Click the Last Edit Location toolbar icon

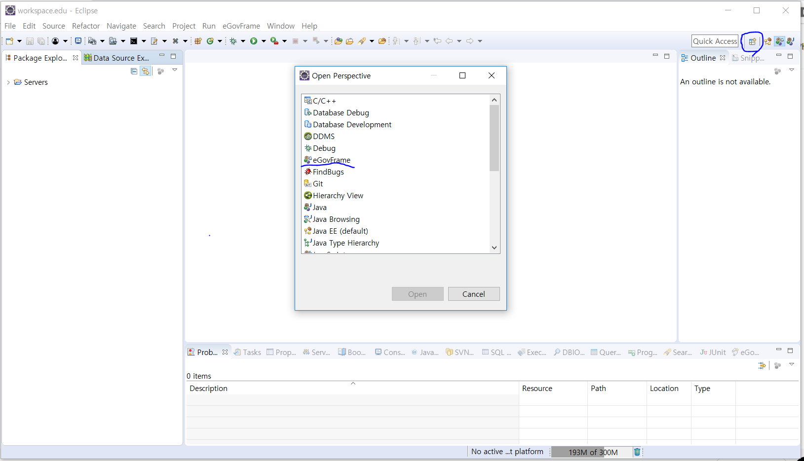point(437,41)
